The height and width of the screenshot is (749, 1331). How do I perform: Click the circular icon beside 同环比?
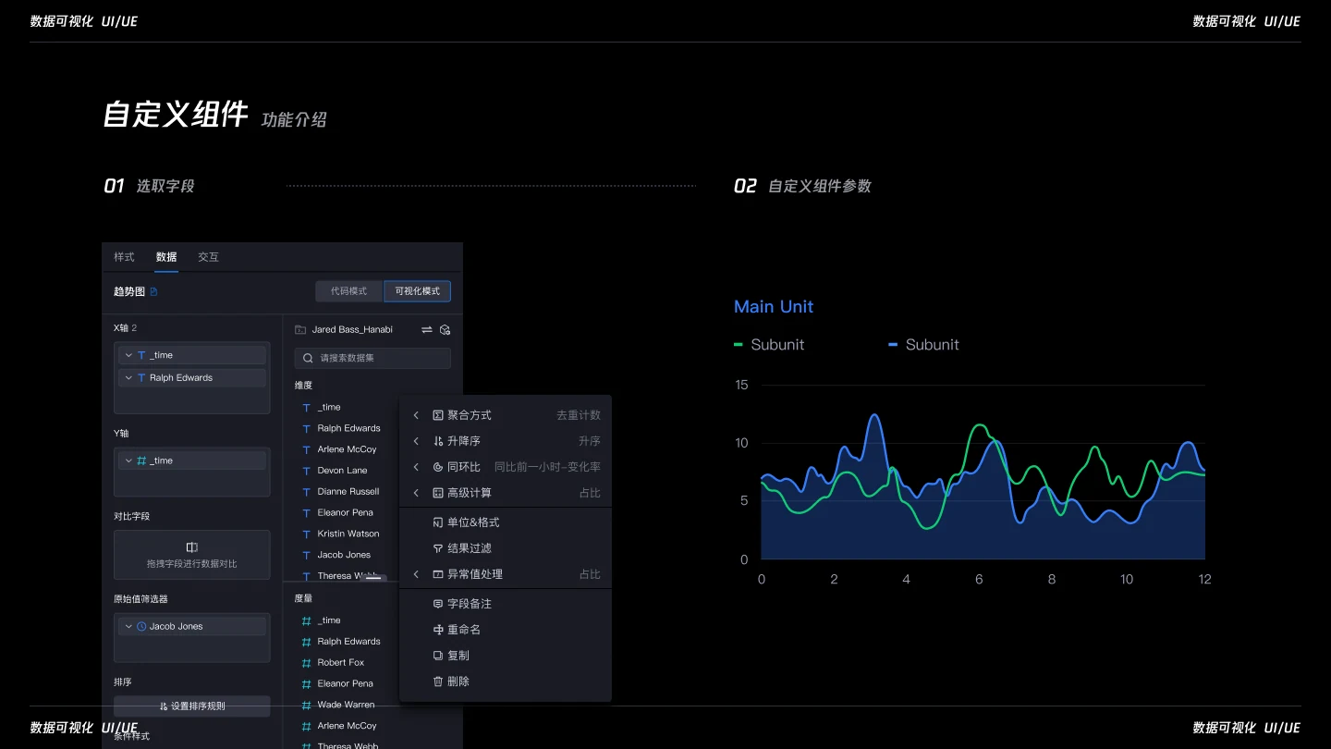click(x=438, y=467)
